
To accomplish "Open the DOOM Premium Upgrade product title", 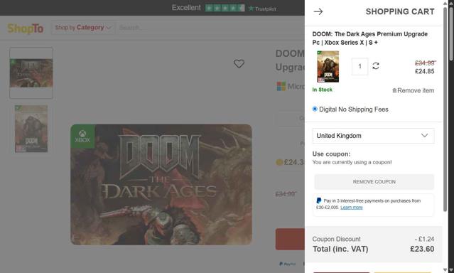I will click(370, 38).
